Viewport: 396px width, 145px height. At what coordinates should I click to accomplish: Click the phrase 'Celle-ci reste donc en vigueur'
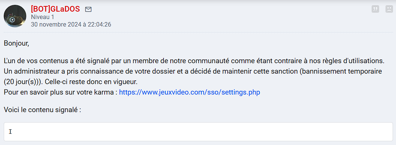pos(87,82)
